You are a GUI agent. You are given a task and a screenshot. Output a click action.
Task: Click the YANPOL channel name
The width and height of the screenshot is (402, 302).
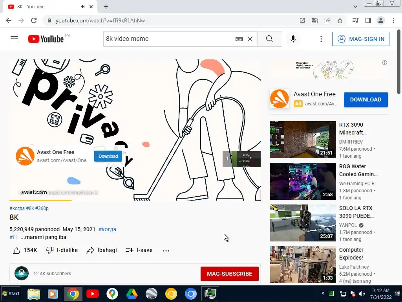tap(348, 225)
